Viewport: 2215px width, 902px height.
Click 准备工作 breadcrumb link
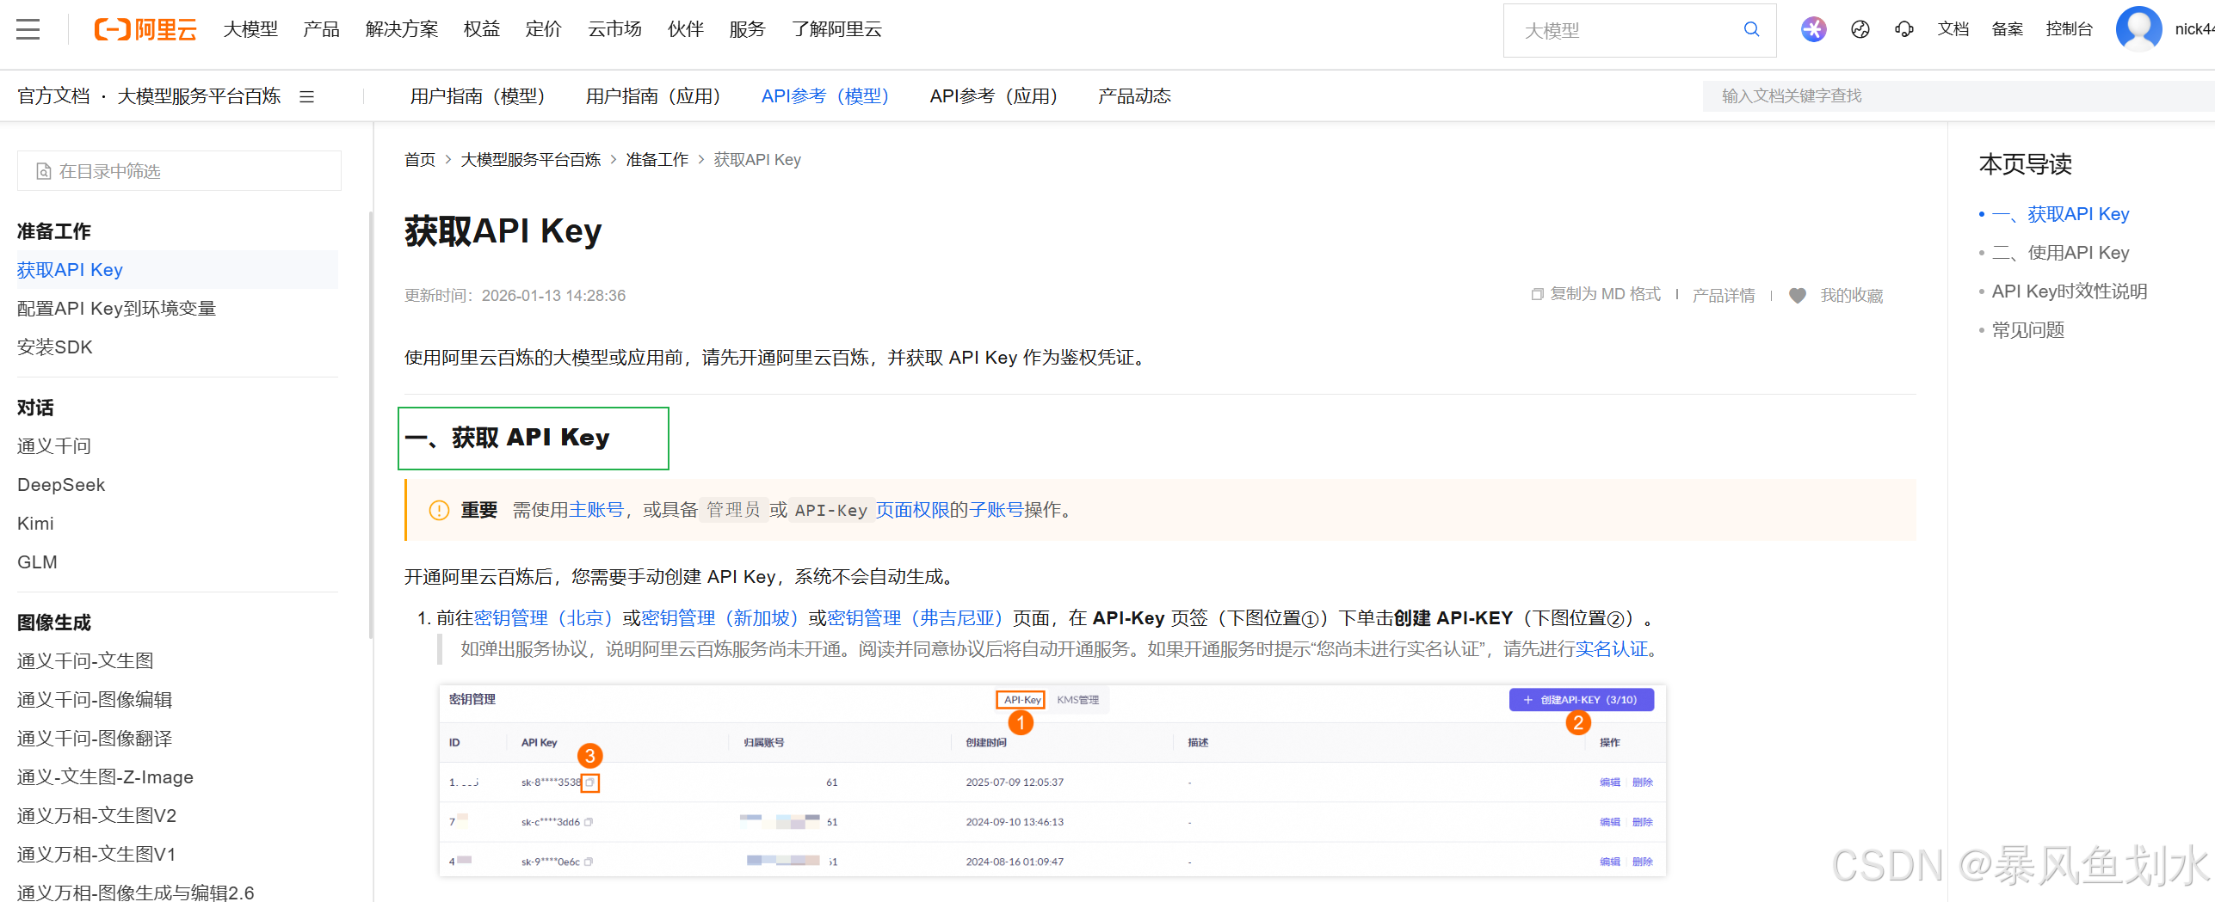657,160
